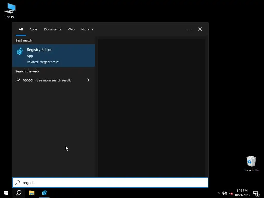Switch to the Apps tab
264x198 pixels.
coord(33,29)
